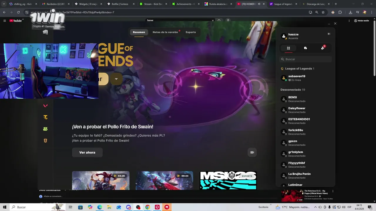Show hidden system tray icons chevron
The image size is (376, 211).
pyautogui.click(x=316, y=207)
